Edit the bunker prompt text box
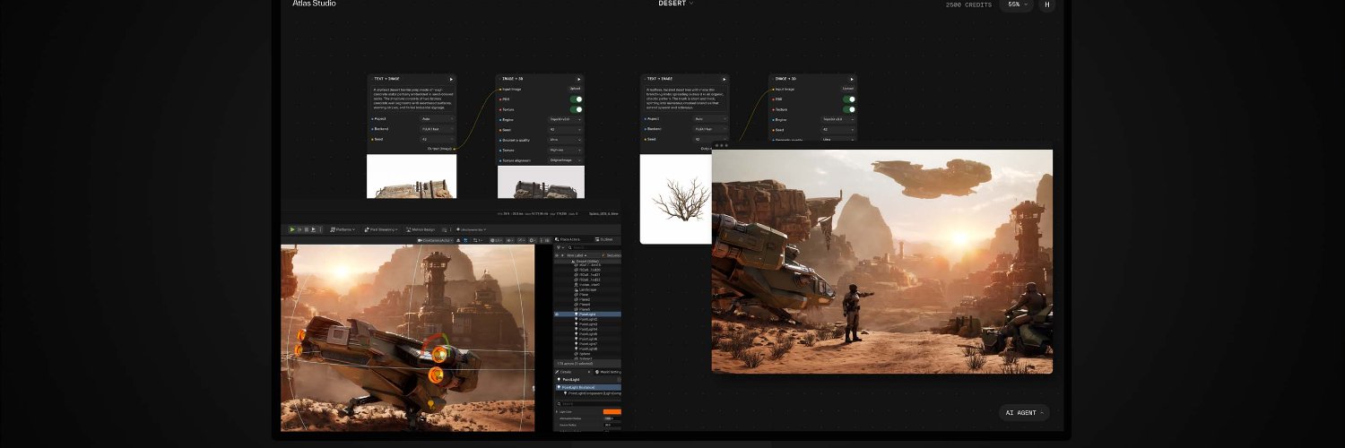1345x448 pixels. 412,98
